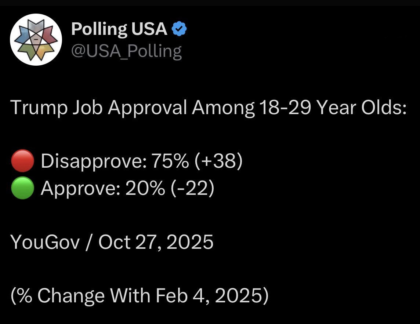
Task: Click the Approve label
Action: [x=80, y=189]
